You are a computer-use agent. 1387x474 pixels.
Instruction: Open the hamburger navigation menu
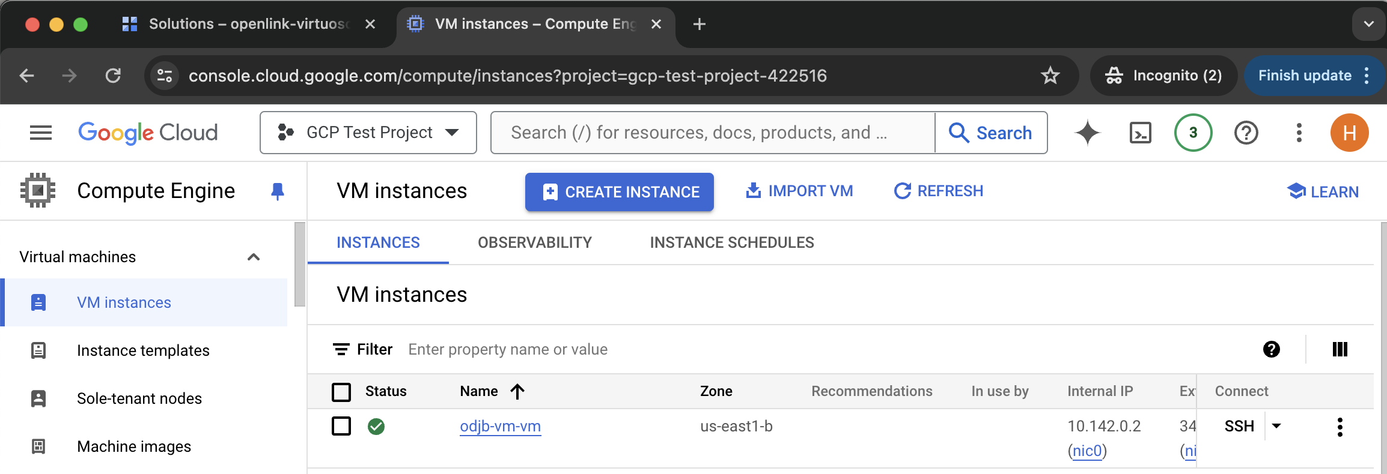pyautogui.click(x=41, y=133)
